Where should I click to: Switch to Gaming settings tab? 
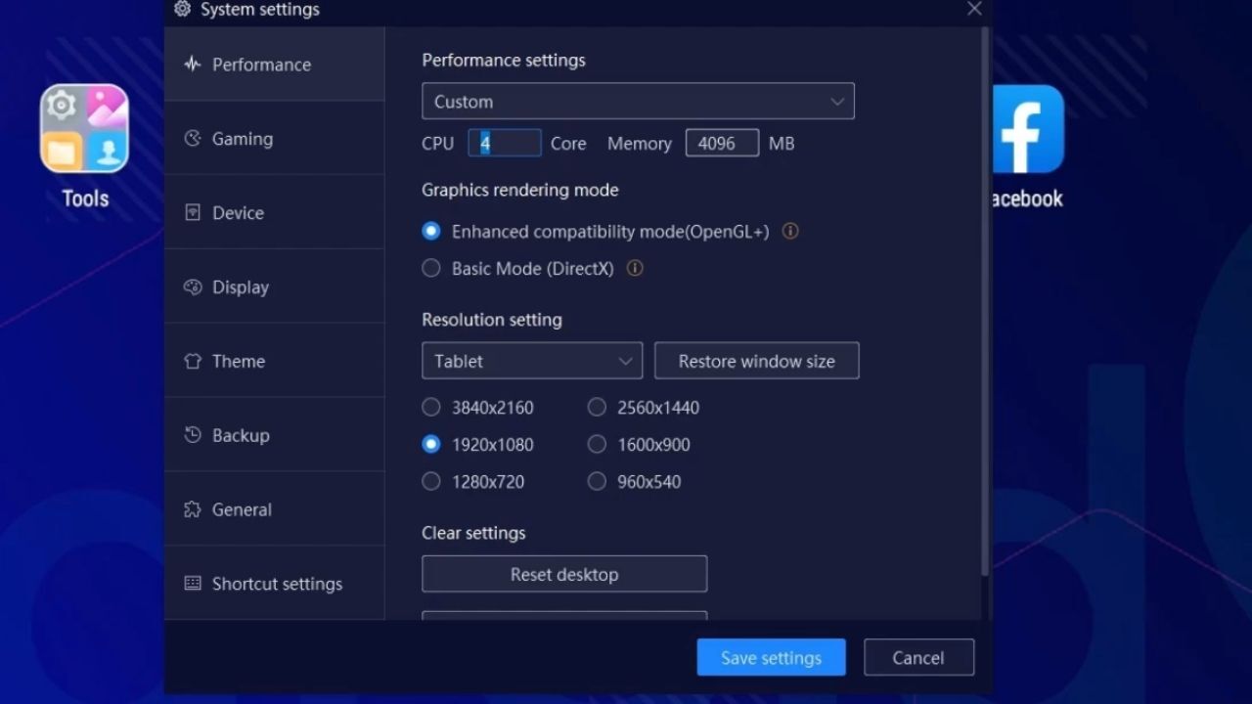coord(275,139)
